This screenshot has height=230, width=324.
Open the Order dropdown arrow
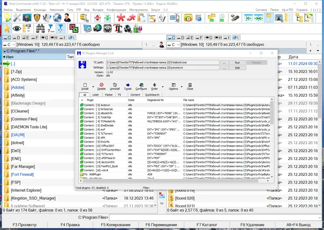(x=163, y=87)
